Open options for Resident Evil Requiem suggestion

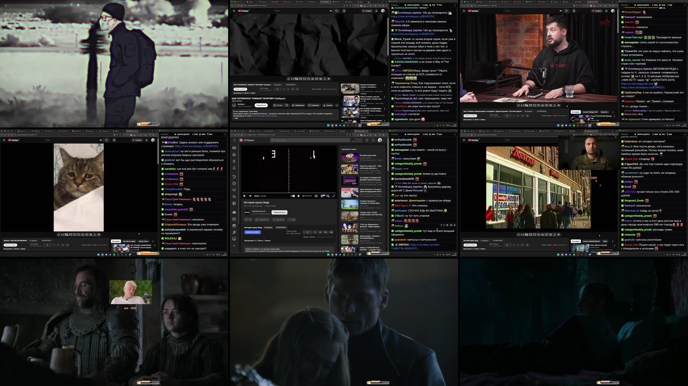coord(384,85)
